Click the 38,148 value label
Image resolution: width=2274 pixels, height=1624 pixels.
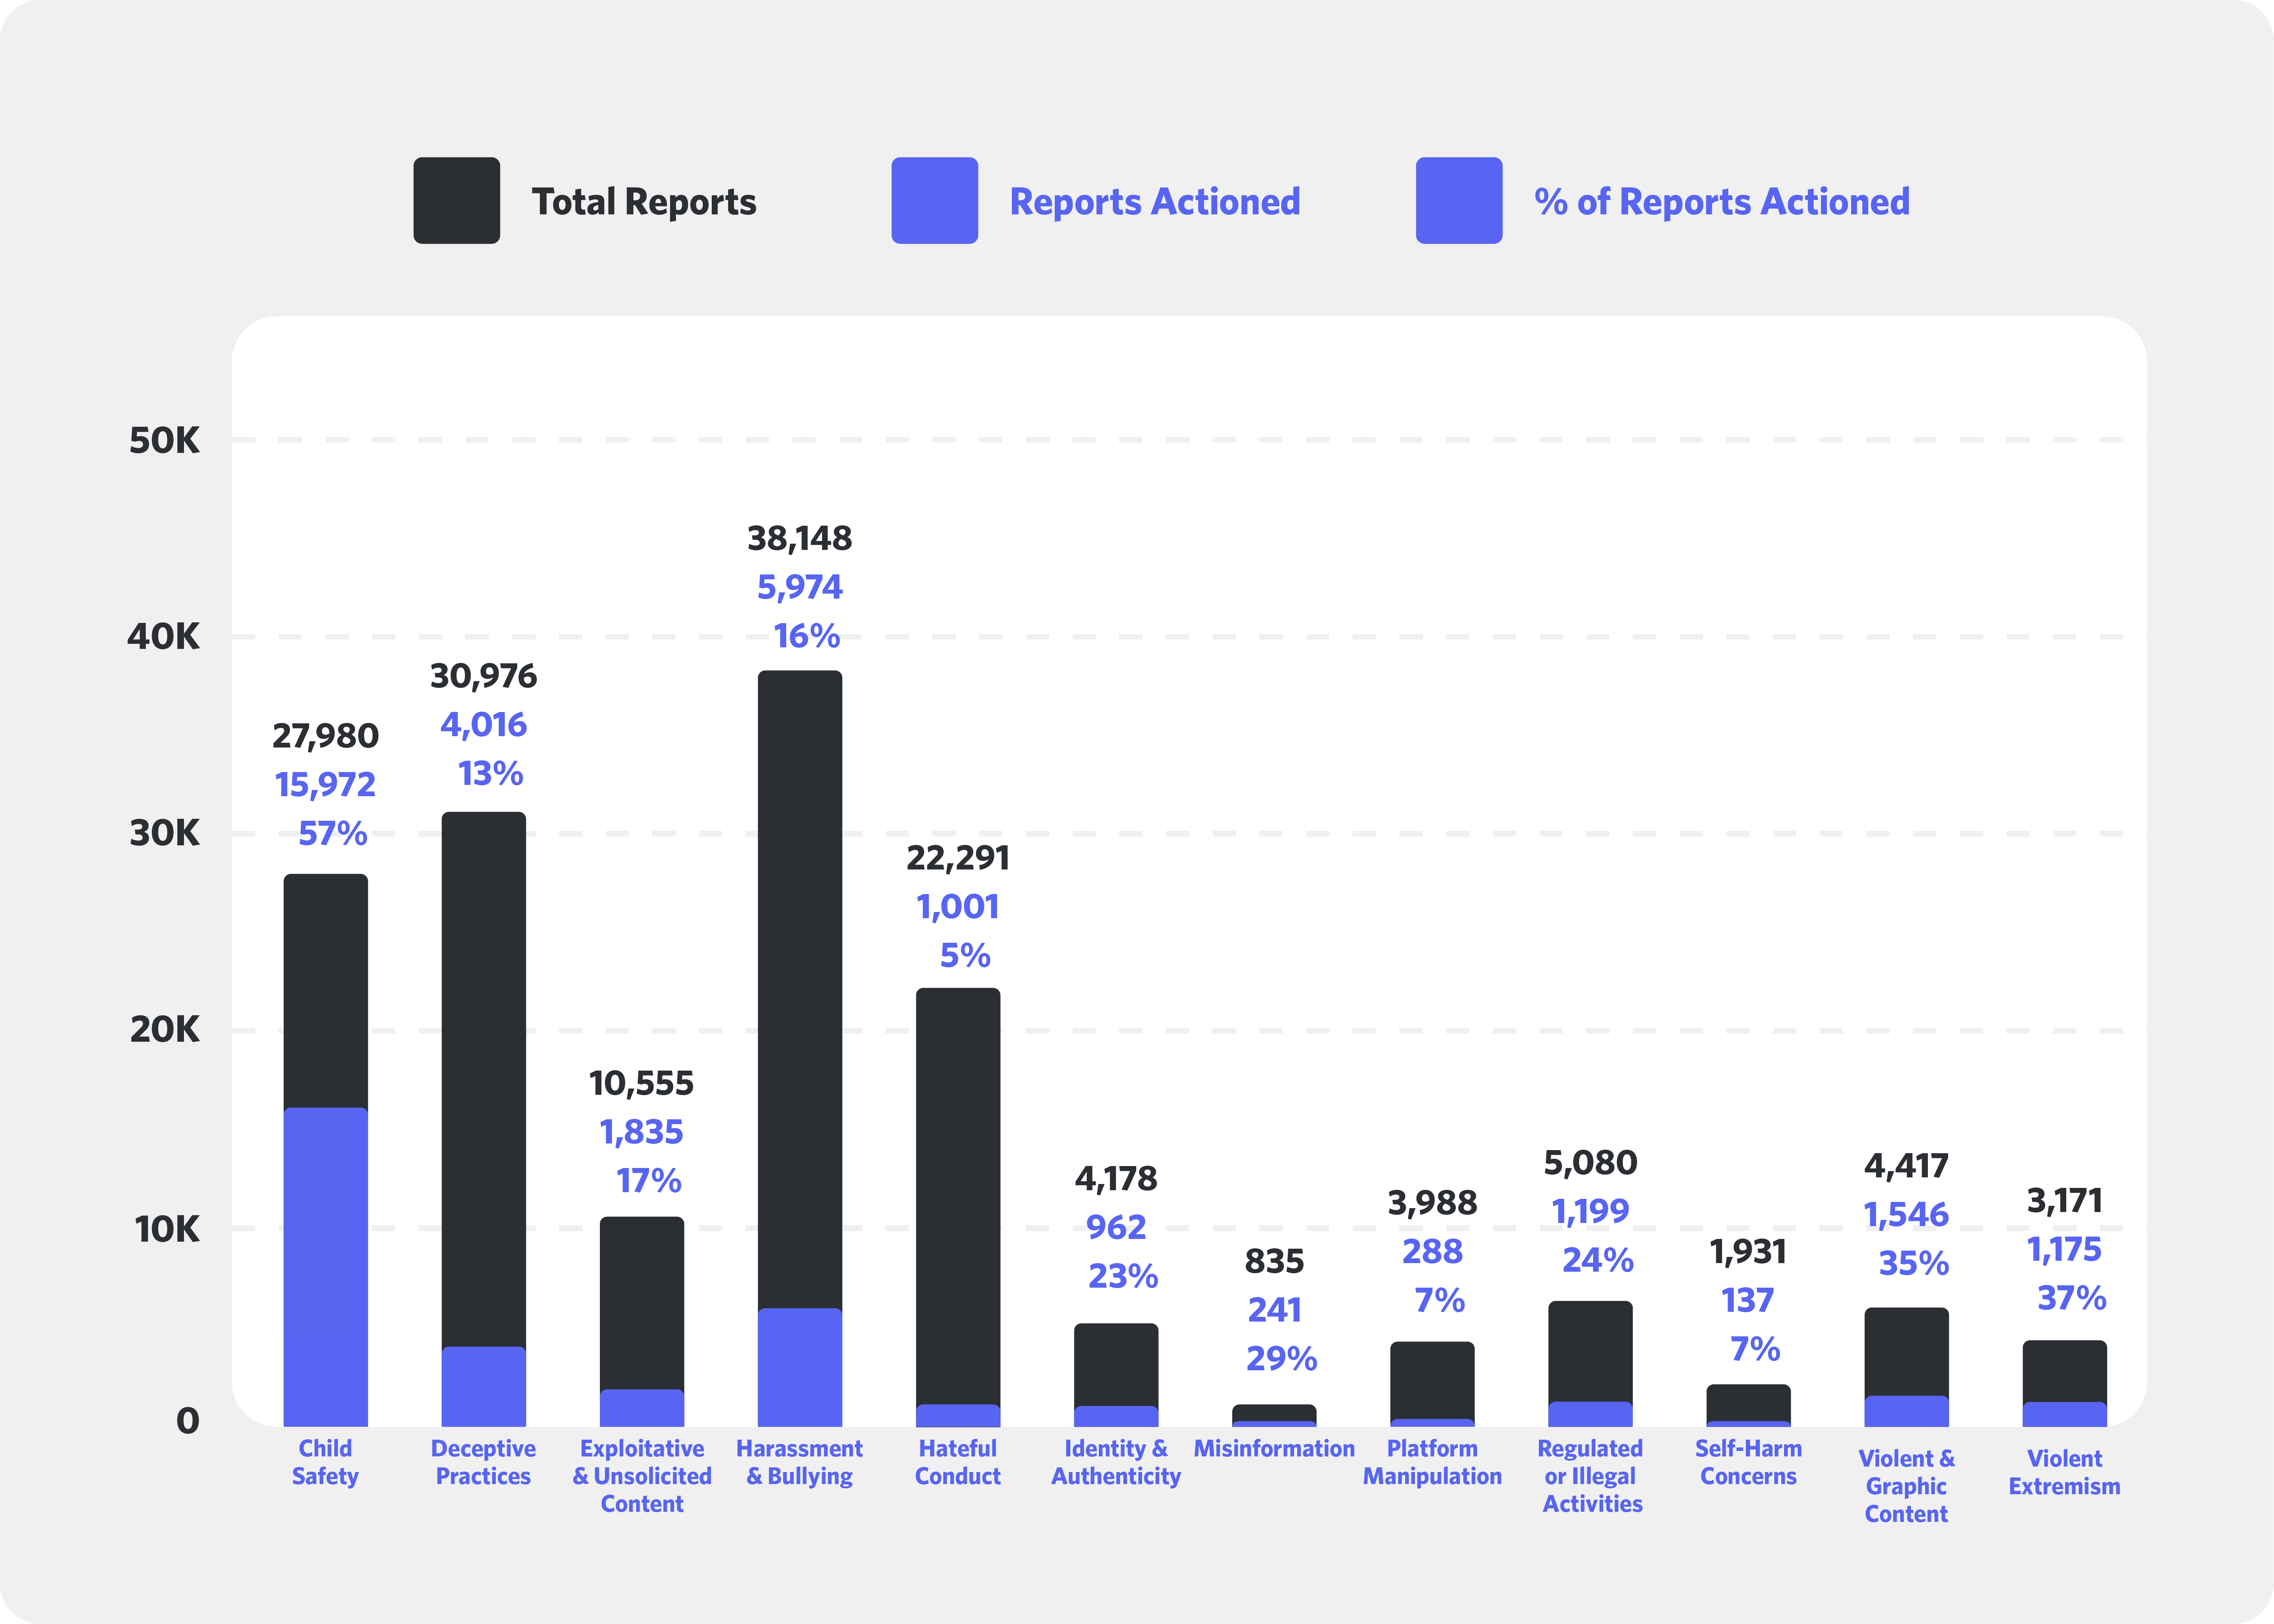(799, 538)
